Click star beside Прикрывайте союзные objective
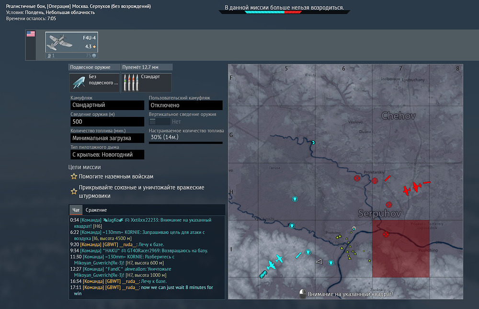The width and height of the screenshot is (479, 309). [x=74, y=191]
